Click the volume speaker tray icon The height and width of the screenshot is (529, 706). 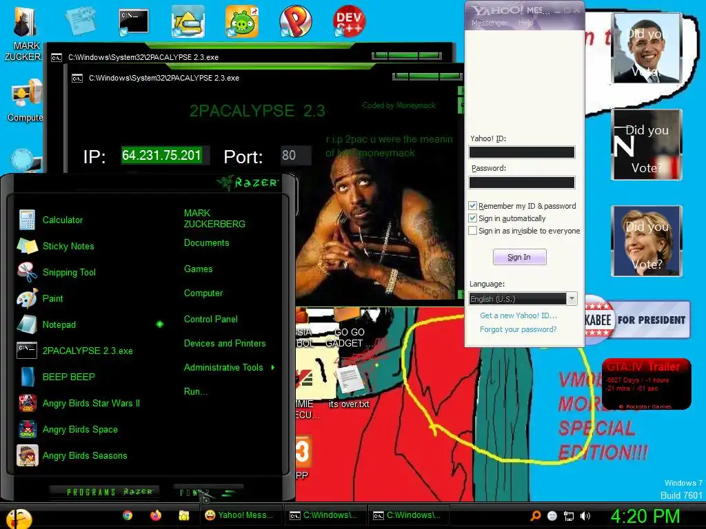pos(585,517)
